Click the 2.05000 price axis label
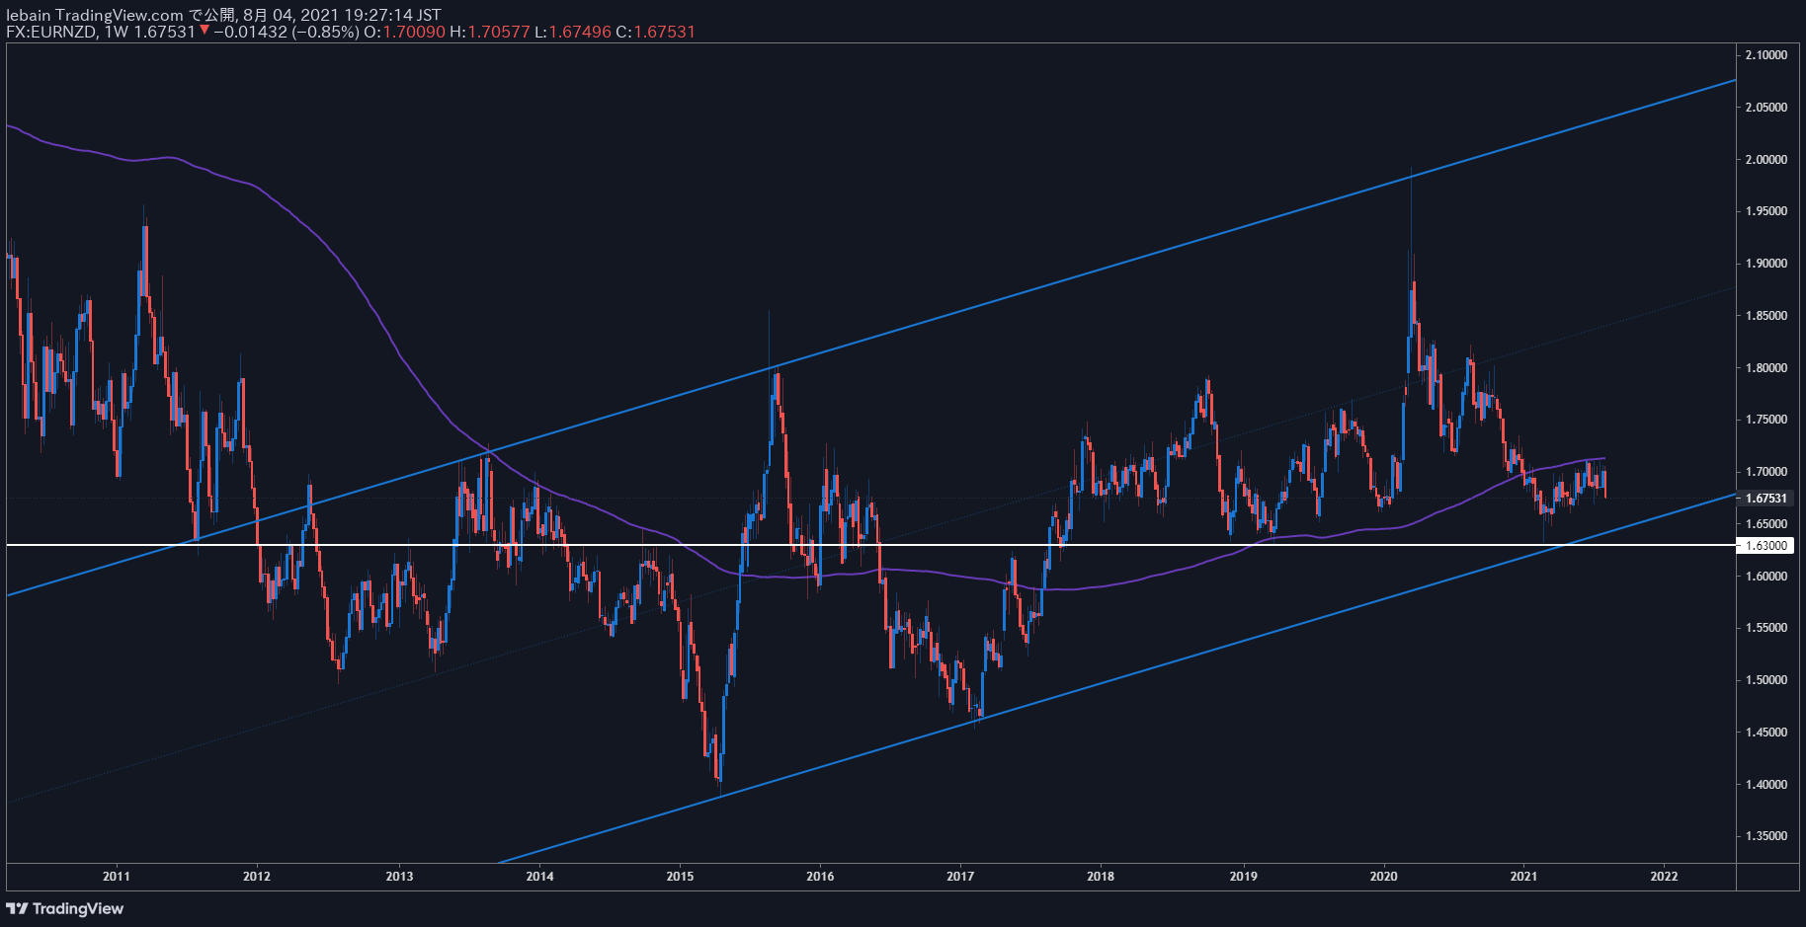The image size is (1806, 927). [1766, 108]
